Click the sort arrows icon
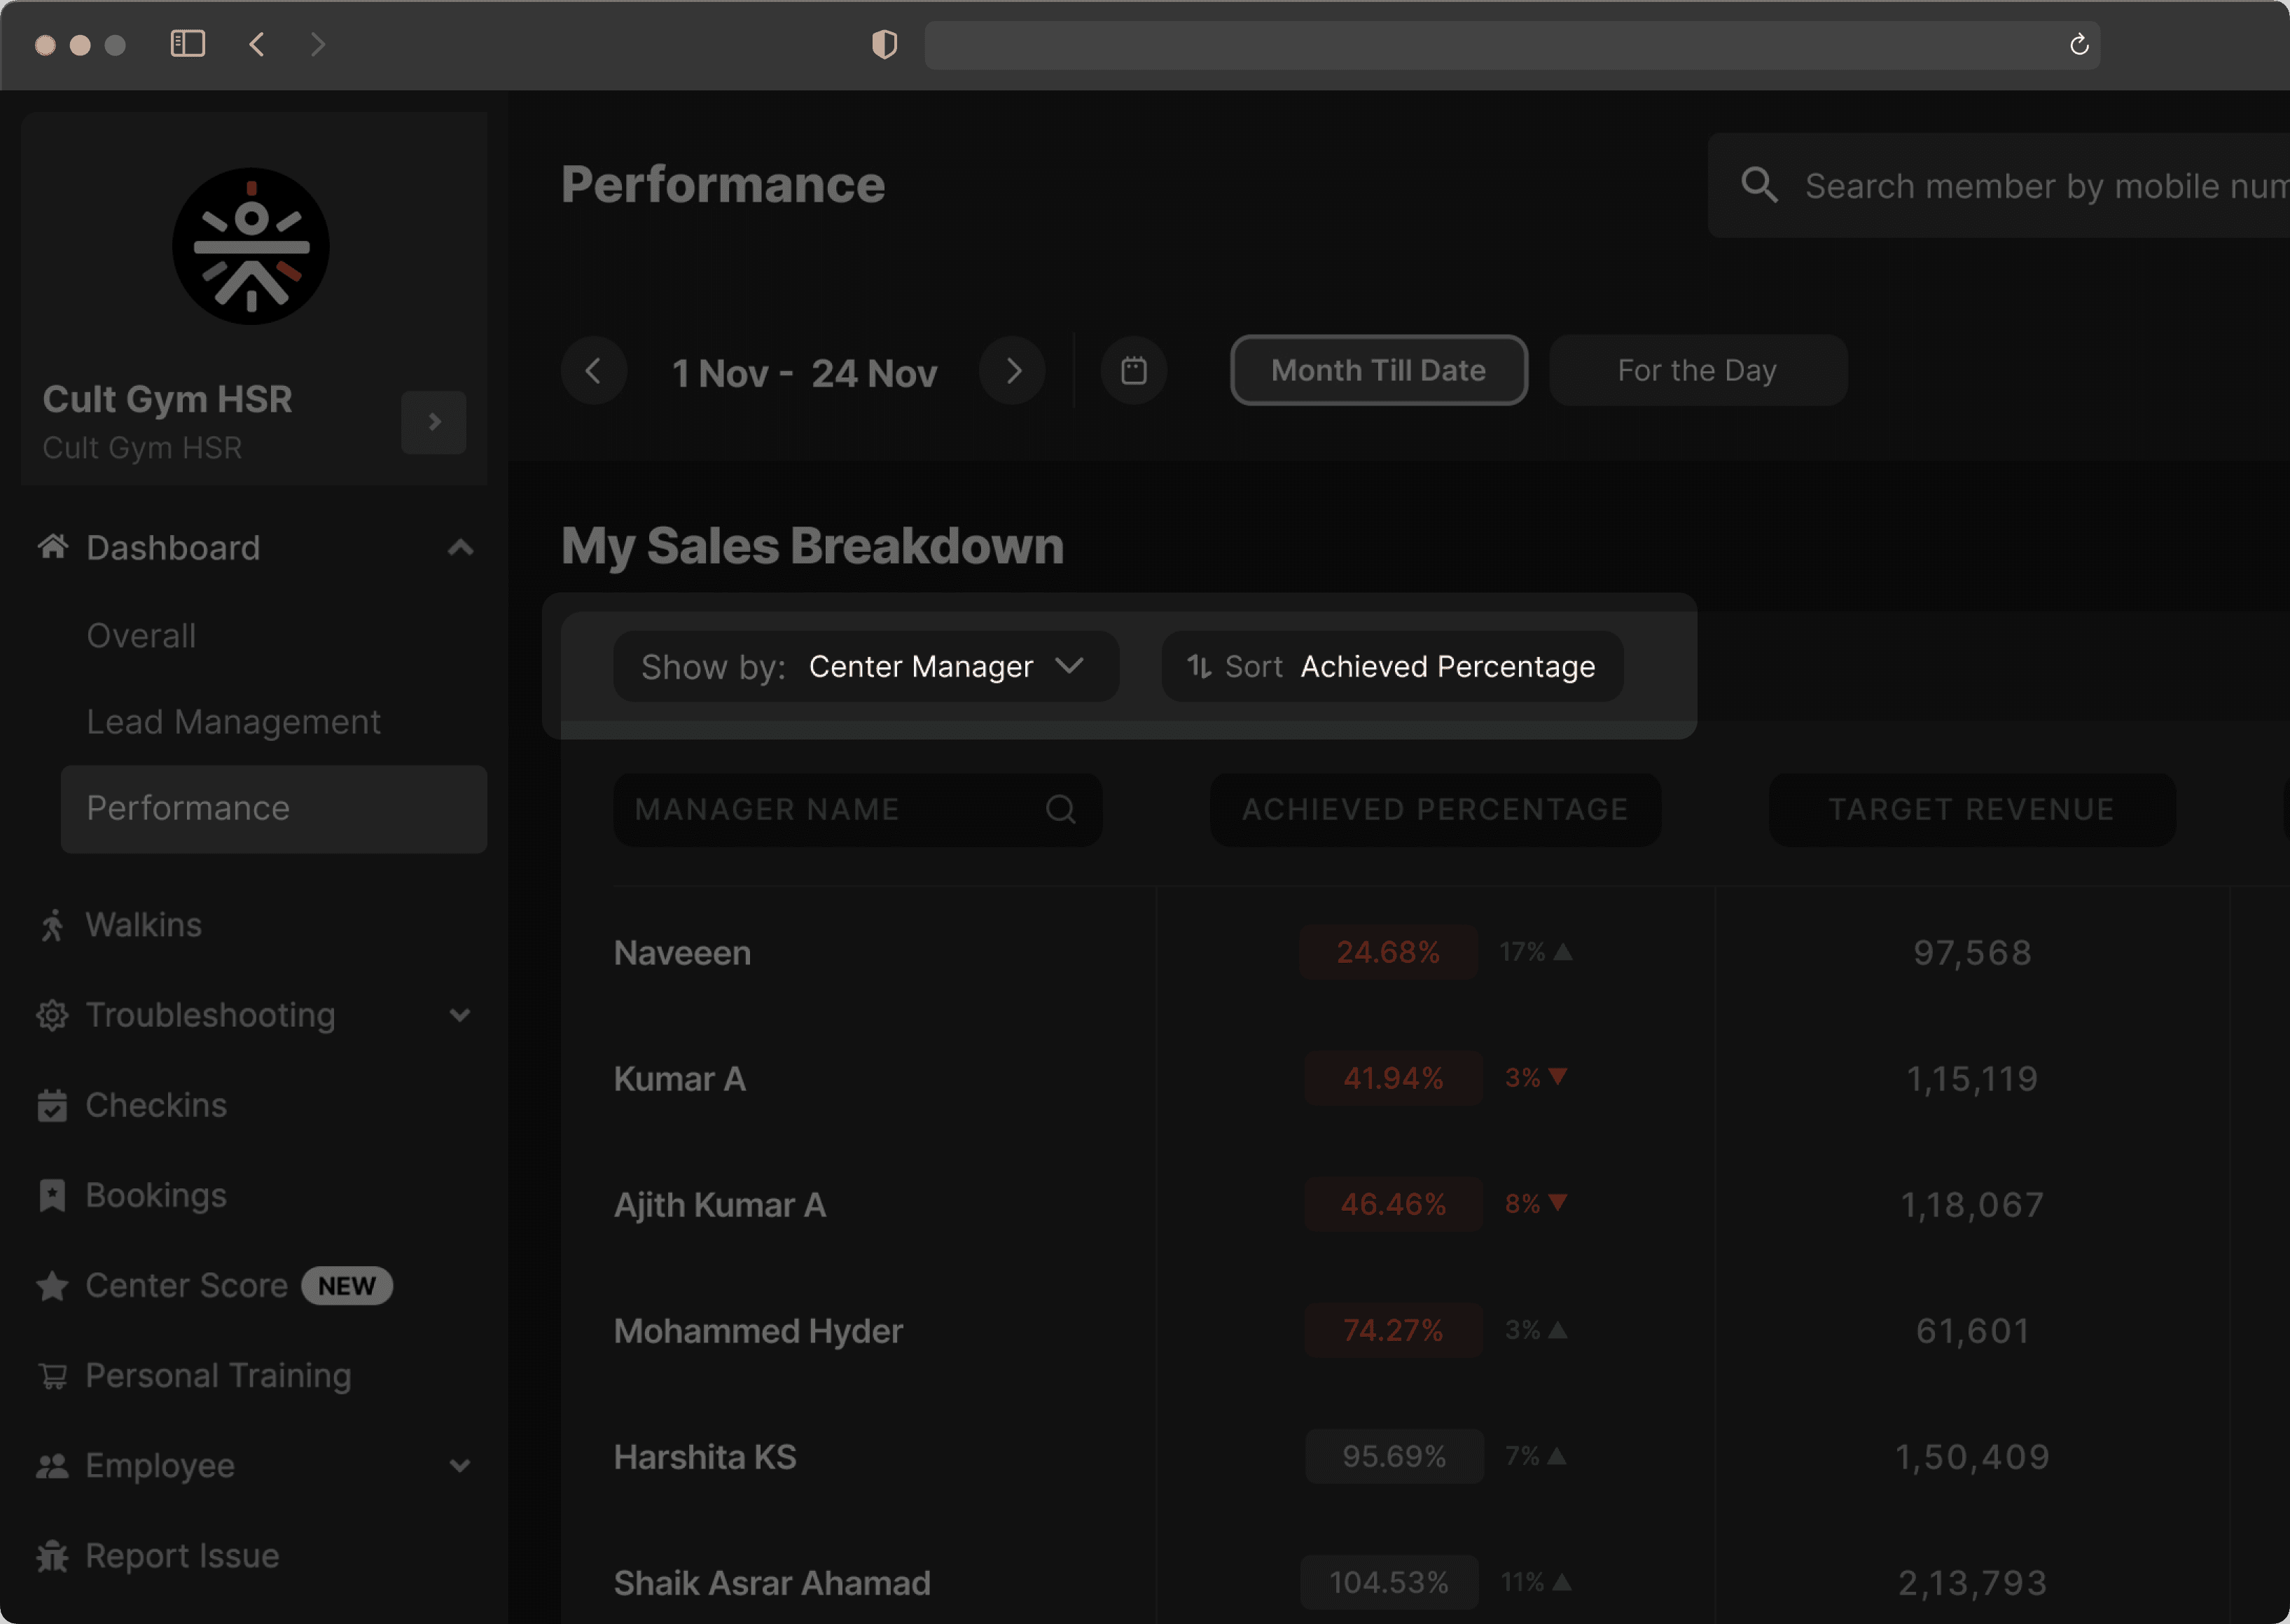This screenshot has width=2290, height=1624. point(1198,666)
